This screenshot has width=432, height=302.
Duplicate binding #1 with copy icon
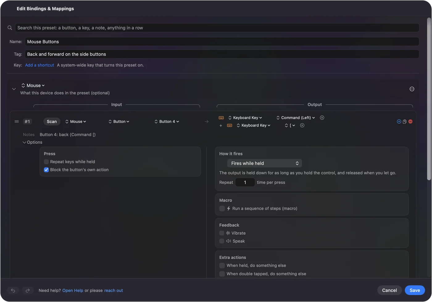(405, 122)
